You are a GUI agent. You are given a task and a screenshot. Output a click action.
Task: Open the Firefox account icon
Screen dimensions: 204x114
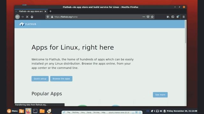[x=178, y=17]
